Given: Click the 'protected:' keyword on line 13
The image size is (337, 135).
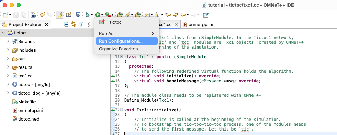Looking at the screenshot, I should tap(141, 66).
